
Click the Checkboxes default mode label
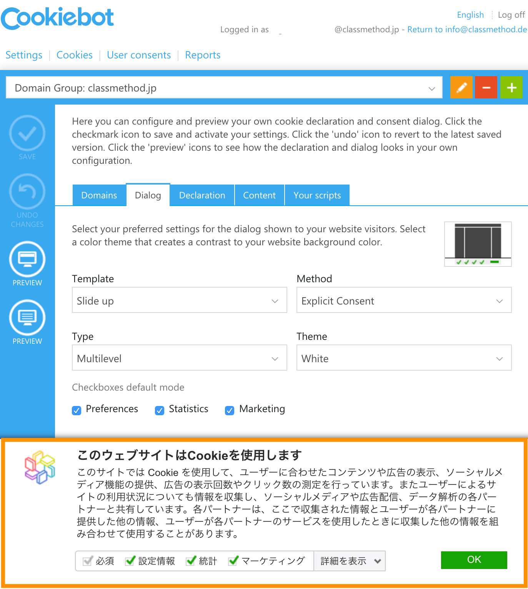pyautogui.click(x=128, y=387)
